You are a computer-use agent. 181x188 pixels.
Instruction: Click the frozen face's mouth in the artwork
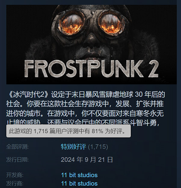click(x=91, y=55)
